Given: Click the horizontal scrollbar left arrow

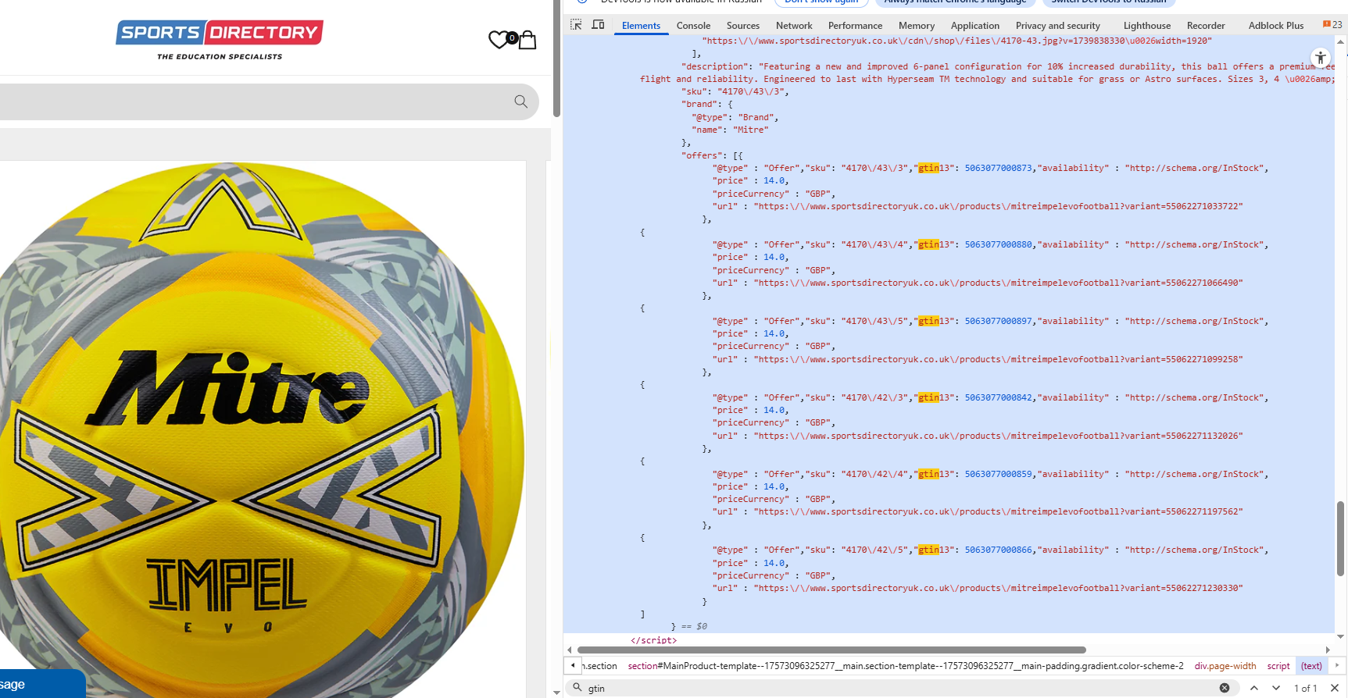Looking at the screenshot, I should tap(570, 650).
